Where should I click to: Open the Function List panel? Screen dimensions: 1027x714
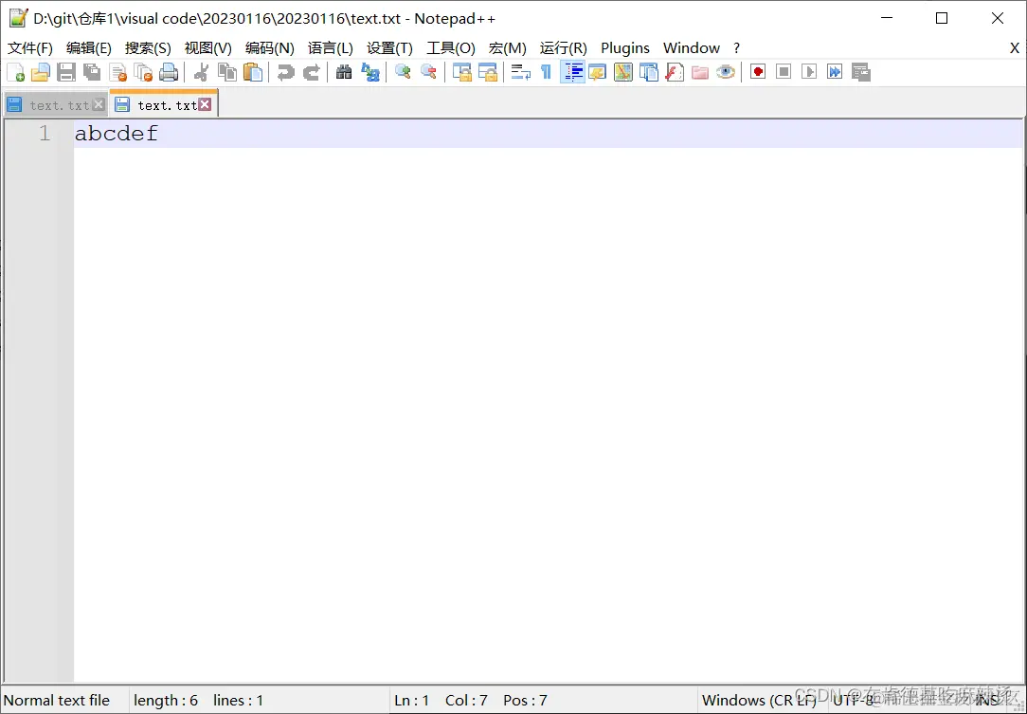pos(674,72)
